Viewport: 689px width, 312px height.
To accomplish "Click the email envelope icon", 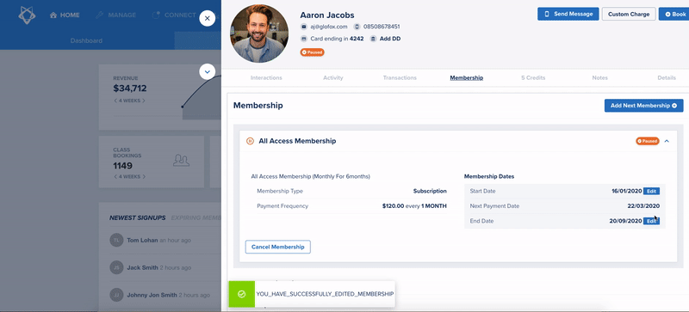I will point(304,27).
